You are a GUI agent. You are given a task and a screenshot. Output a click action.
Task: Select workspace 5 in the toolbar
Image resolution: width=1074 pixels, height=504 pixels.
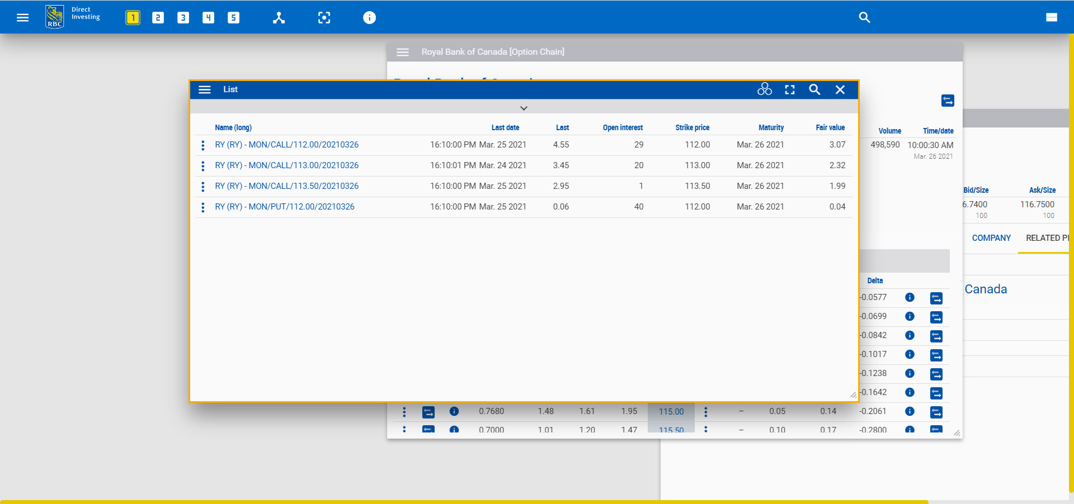coord(234,17)
